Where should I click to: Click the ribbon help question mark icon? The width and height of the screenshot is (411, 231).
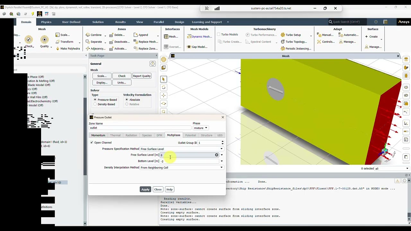click(376, 22)
